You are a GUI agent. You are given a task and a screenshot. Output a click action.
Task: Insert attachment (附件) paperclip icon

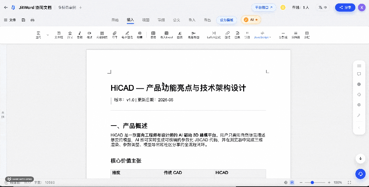(x=115, y=33)
